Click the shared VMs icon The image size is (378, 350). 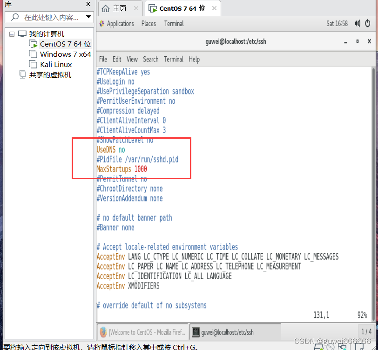click(22, 75)
